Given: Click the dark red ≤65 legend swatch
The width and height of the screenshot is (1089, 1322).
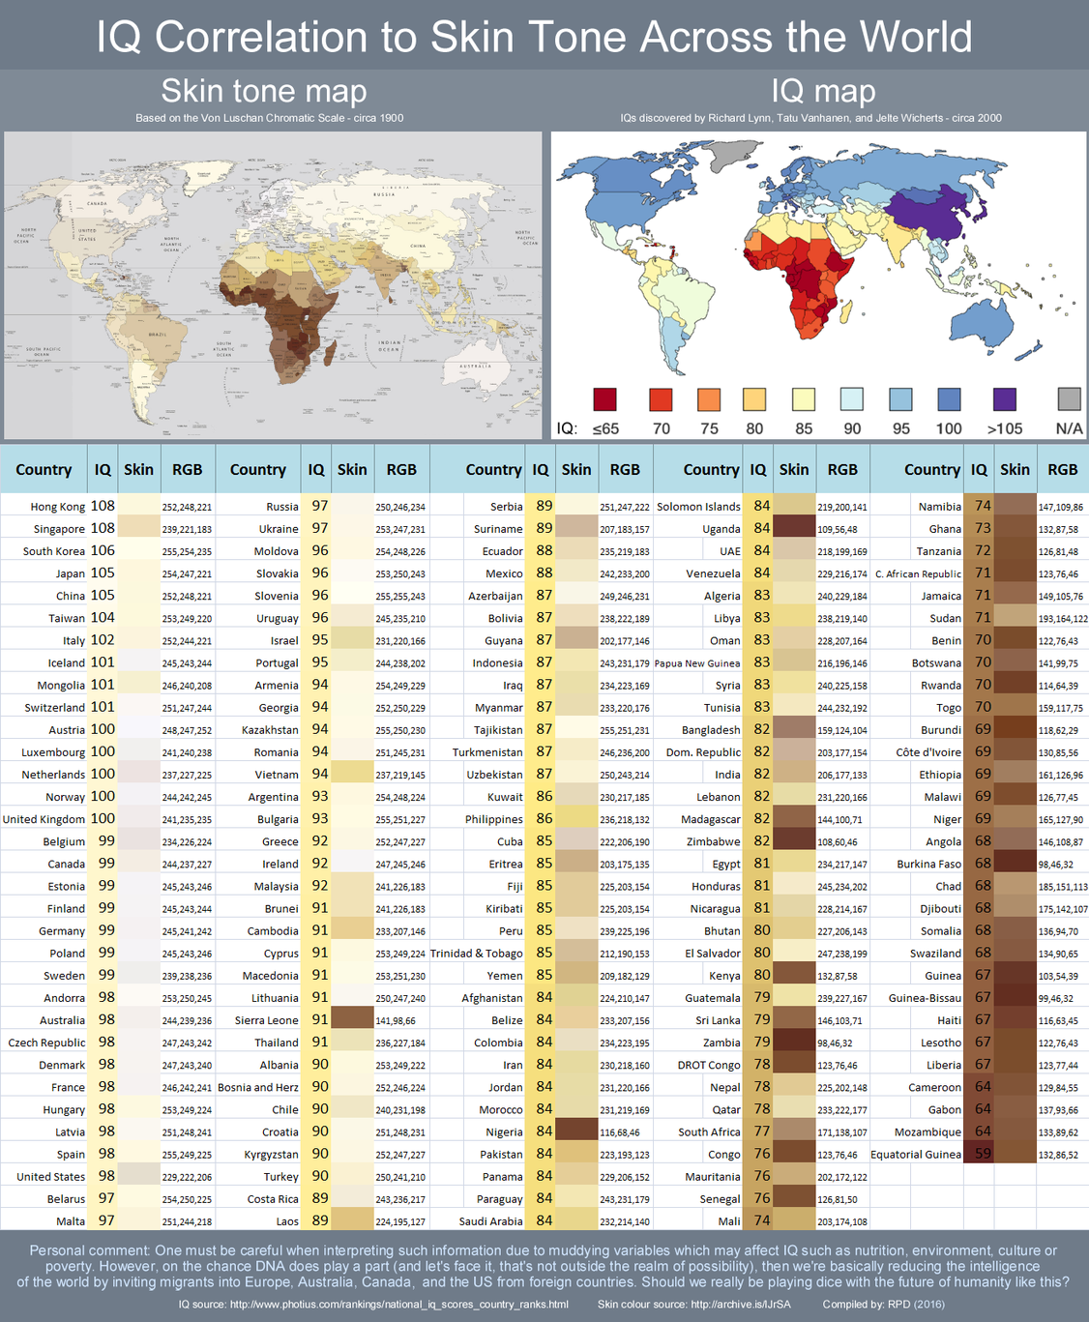Looking at the screenshot, I should coord(604,399).
